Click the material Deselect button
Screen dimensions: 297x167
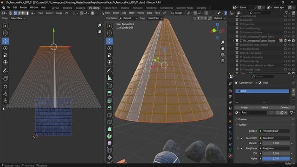pos(285,107)
